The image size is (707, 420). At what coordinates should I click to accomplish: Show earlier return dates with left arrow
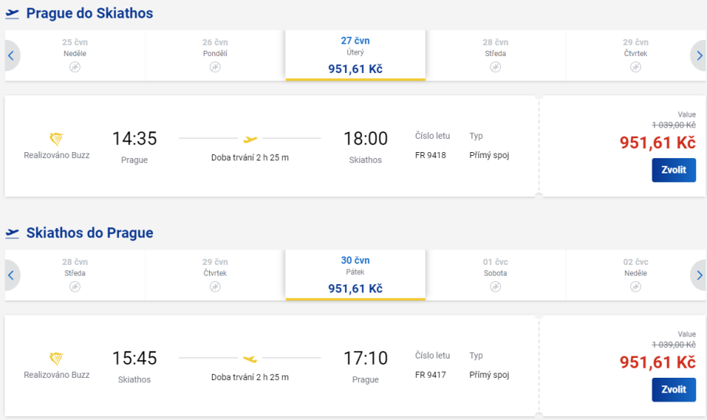coord(11,275)
